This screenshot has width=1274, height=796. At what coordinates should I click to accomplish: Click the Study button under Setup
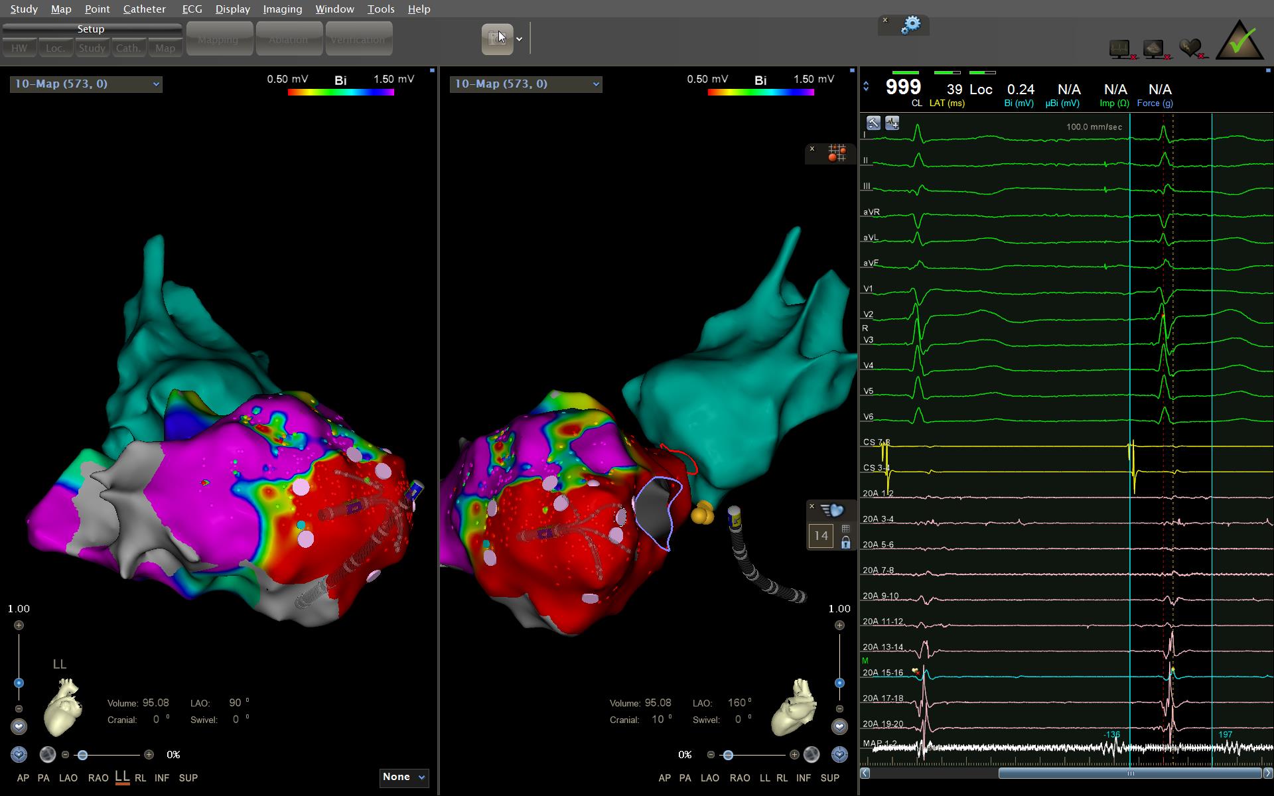(x=92, y=48)
